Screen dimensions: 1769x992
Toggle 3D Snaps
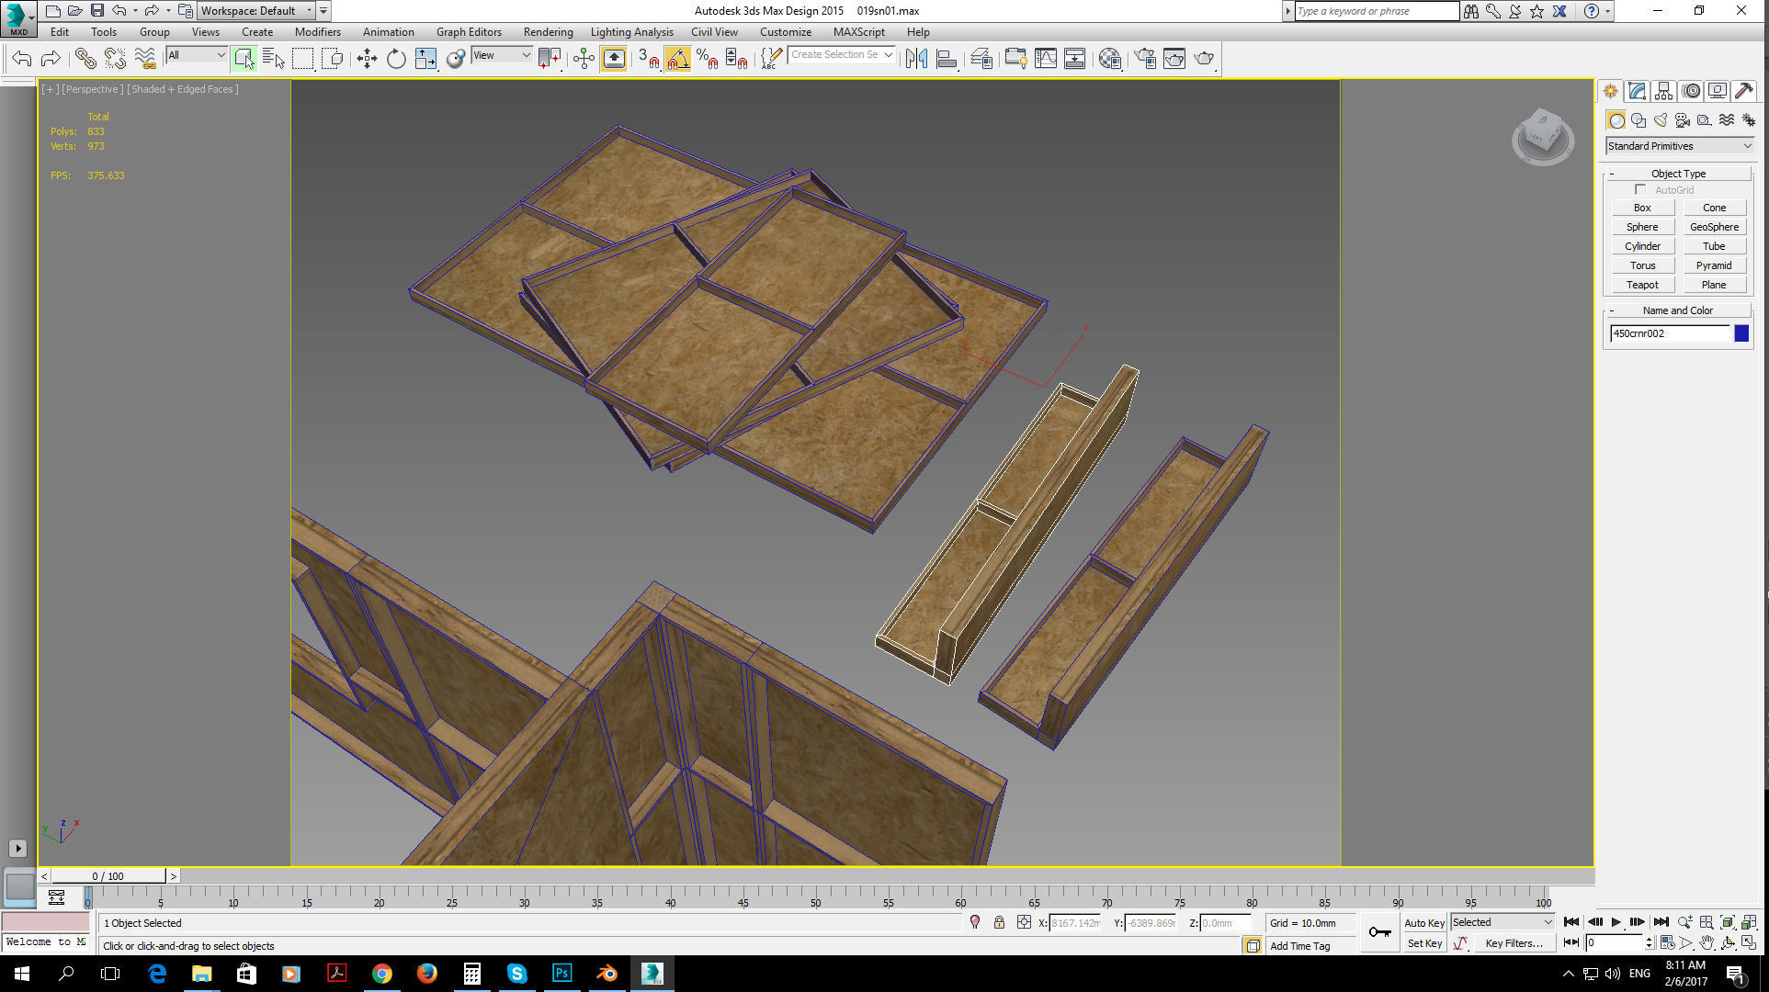point(648,59)
